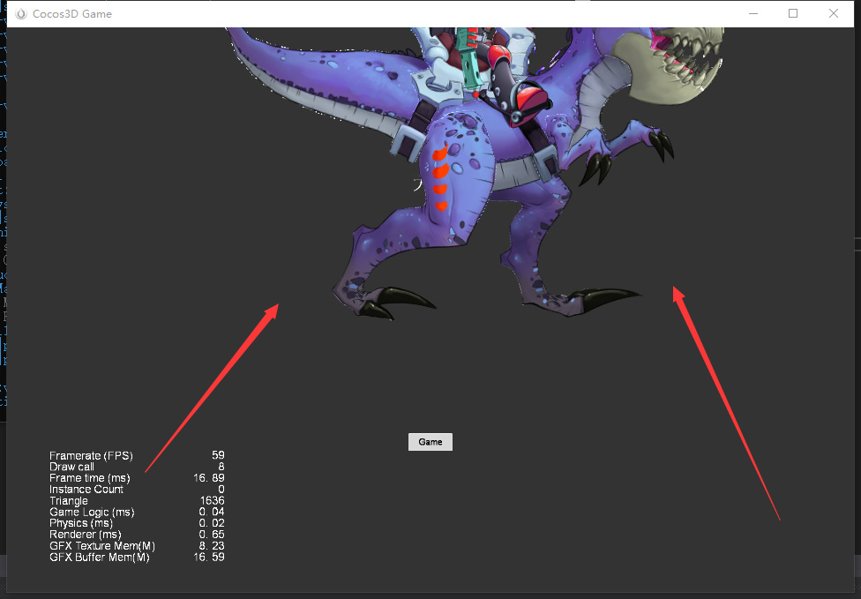Click the 'GFX Texture Mem(M)' stats label

pos(102,546)
